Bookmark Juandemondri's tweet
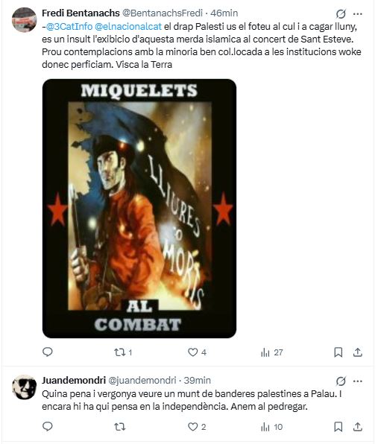 [x=338, y=427]
